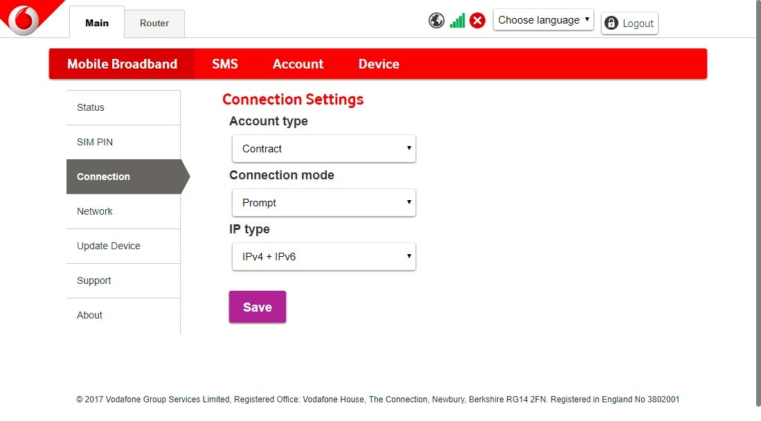
Task: Select the Main tab
Action: point(97,23)
